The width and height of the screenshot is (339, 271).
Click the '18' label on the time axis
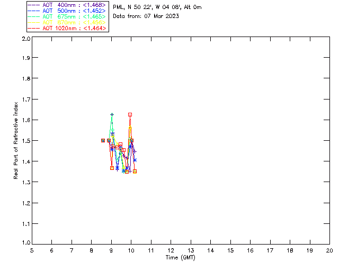click(x=290, y=250)
